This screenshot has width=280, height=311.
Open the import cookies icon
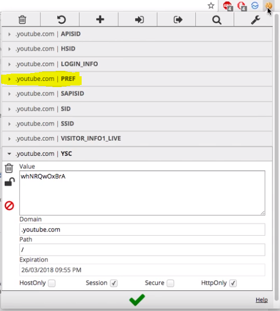(139, 19)
